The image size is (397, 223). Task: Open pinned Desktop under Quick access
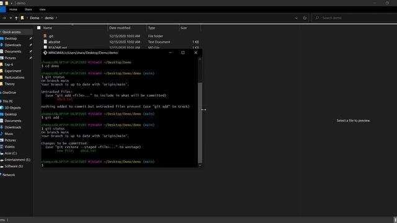11,38
